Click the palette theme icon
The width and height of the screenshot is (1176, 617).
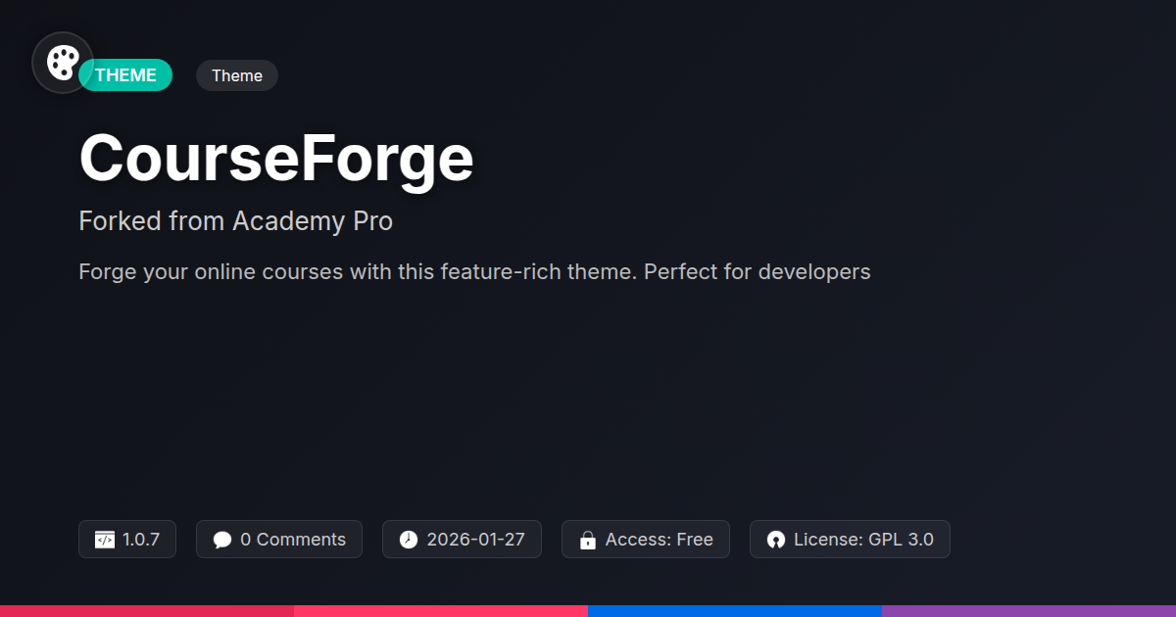(62, 63)
